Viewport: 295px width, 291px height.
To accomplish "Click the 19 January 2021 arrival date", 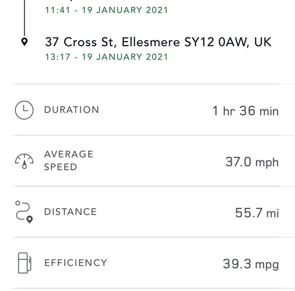I will [125, 57].
